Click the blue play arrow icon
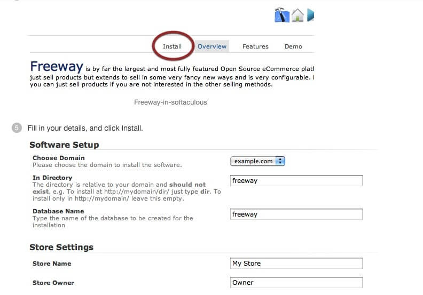 [310, 15]
